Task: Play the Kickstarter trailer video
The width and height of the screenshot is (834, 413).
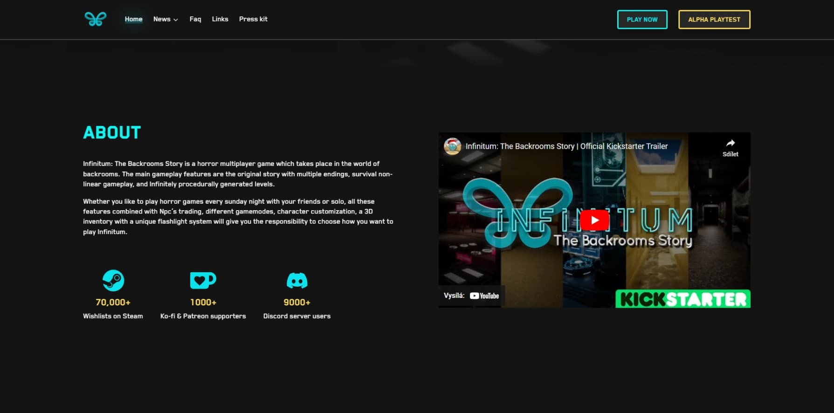Action: (x=594, y=220)
